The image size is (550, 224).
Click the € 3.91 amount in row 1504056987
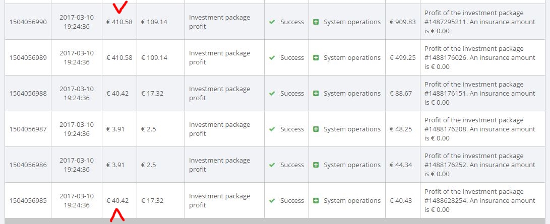click(115, 129)
